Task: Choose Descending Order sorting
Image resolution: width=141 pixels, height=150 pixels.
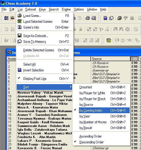Action: [101, 142]
